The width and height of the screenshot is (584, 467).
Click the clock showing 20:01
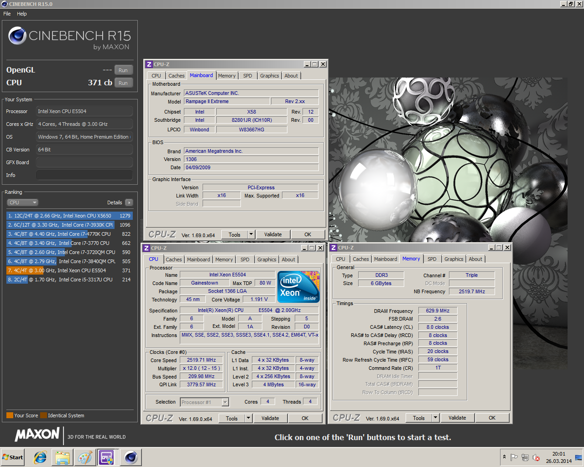tap(558, 454)
